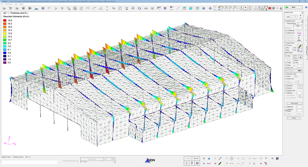Click the purple 0.0 legend swatch
The width and height of the screenshot is (308, 167).
[x=5, y=62]
